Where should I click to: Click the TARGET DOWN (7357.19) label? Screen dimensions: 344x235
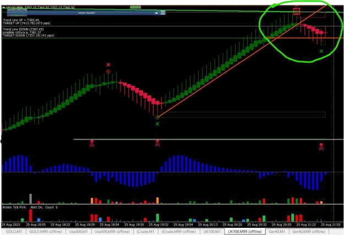28,35
